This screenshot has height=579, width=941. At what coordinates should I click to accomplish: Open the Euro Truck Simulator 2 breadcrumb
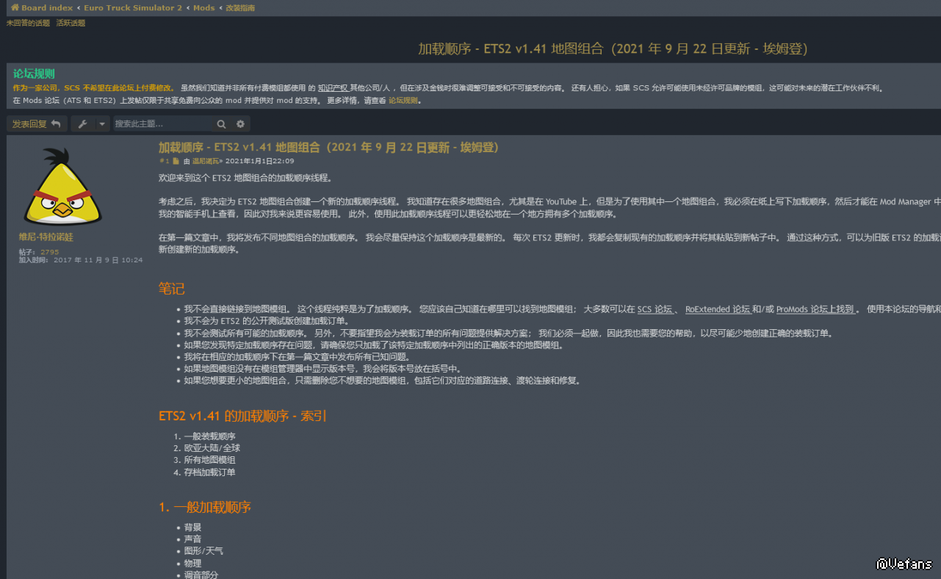pyautogui.click(x=133, y=8)
